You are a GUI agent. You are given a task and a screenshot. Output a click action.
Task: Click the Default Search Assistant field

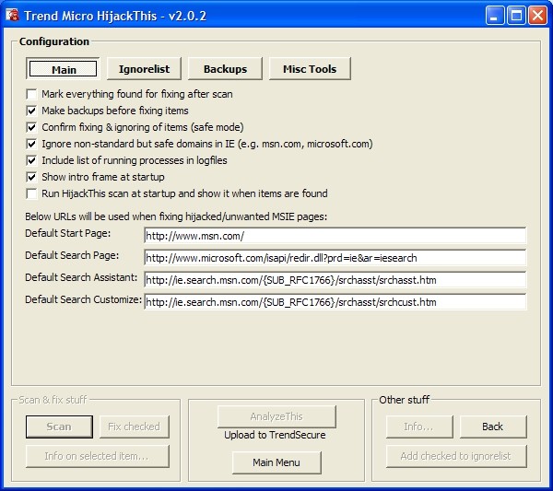[x=335, y=280]
